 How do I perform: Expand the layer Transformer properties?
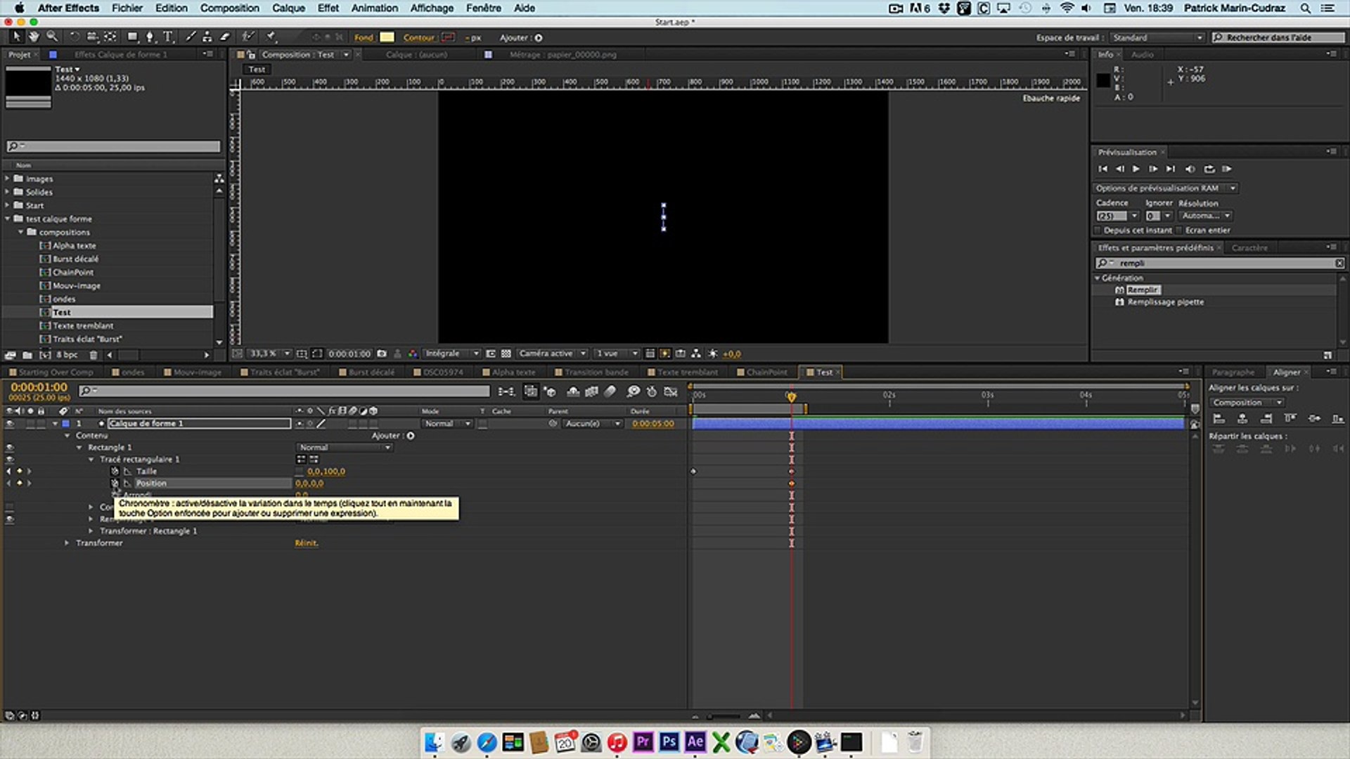click(67, 543)
